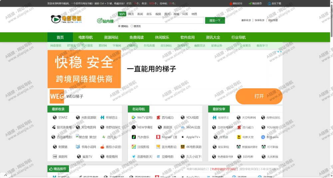333x178 pixels.
Task: Open the 在线直播 sub-navigation link
Action: [149, 45]
